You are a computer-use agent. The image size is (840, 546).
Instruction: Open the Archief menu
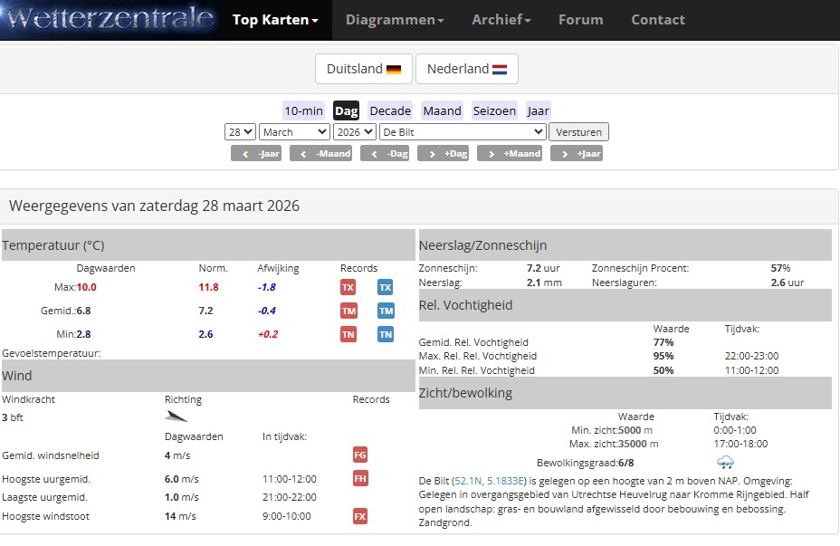point(501,20)
